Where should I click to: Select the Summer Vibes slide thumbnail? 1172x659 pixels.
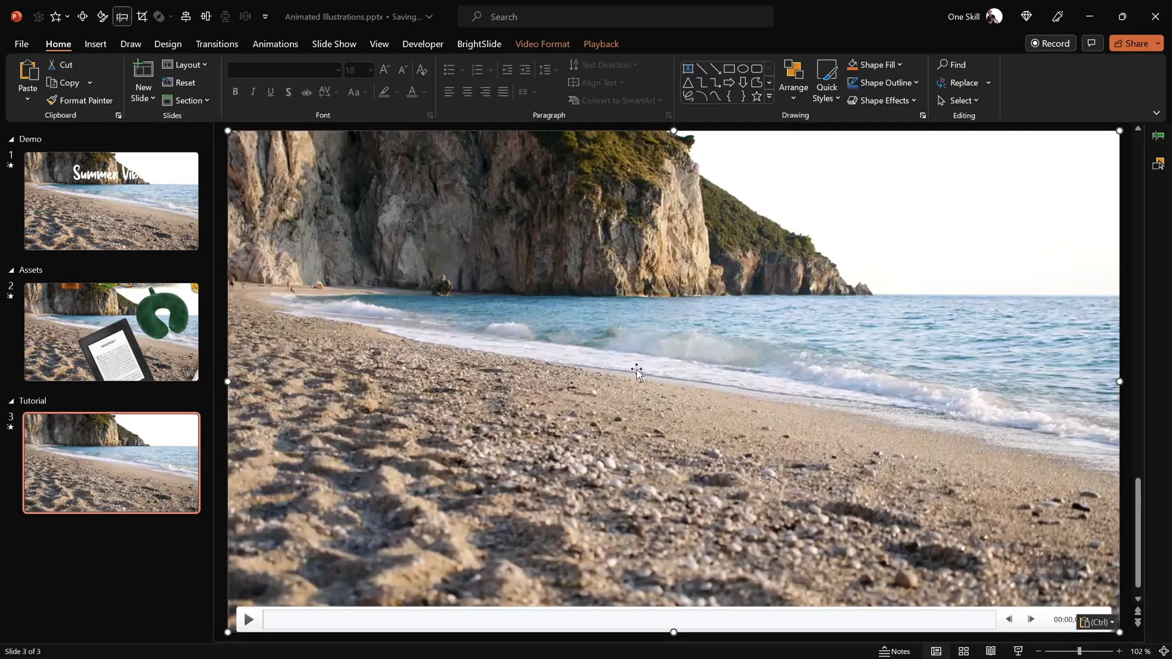pyautogui.click(x=110, y=201)
